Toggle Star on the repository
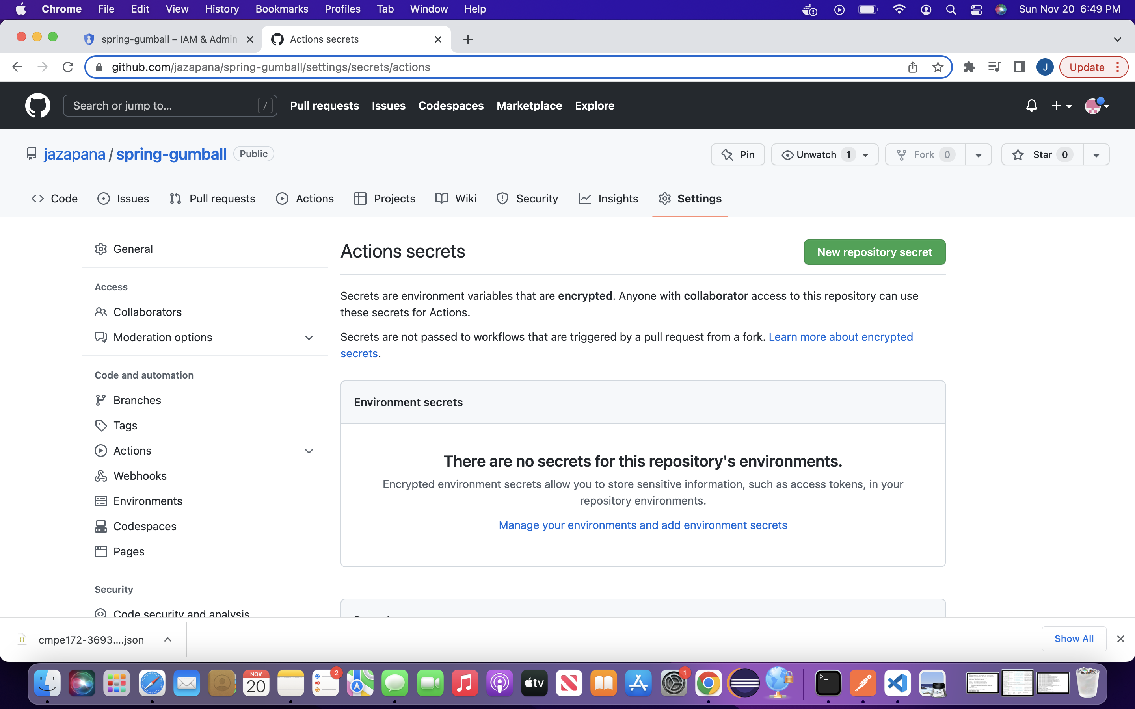The image size is (1135, 709). [1042, 155]
